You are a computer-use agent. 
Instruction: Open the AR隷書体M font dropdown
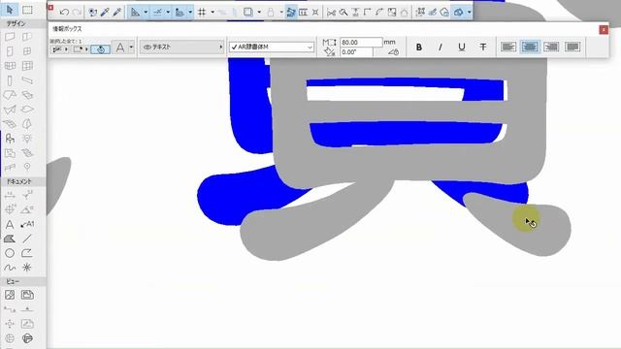(272, 48)
